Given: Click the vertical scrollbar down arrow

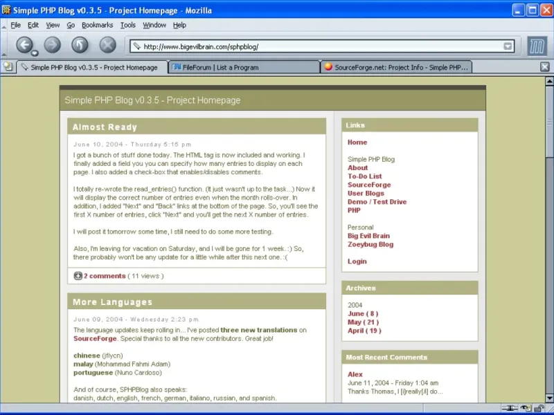Looking at the screenshot, I should click(549, 398).
